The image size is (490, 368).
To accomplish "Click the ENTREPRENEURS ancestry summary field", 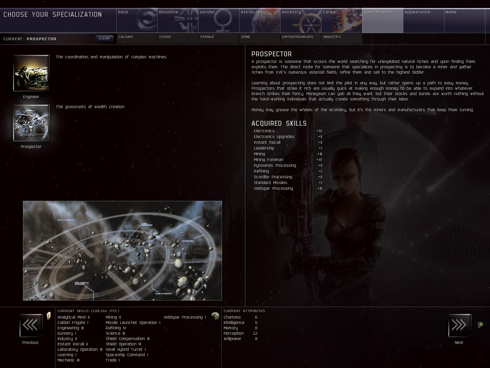I will click(301, 38).
